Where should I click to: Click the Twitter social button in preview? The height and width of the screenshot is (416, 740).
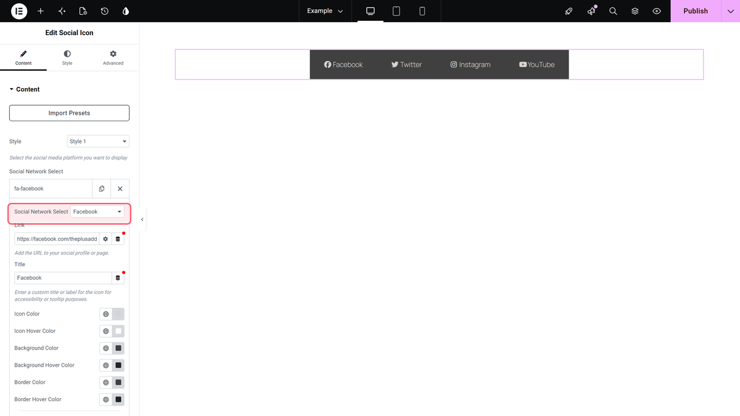pos(406,65)
